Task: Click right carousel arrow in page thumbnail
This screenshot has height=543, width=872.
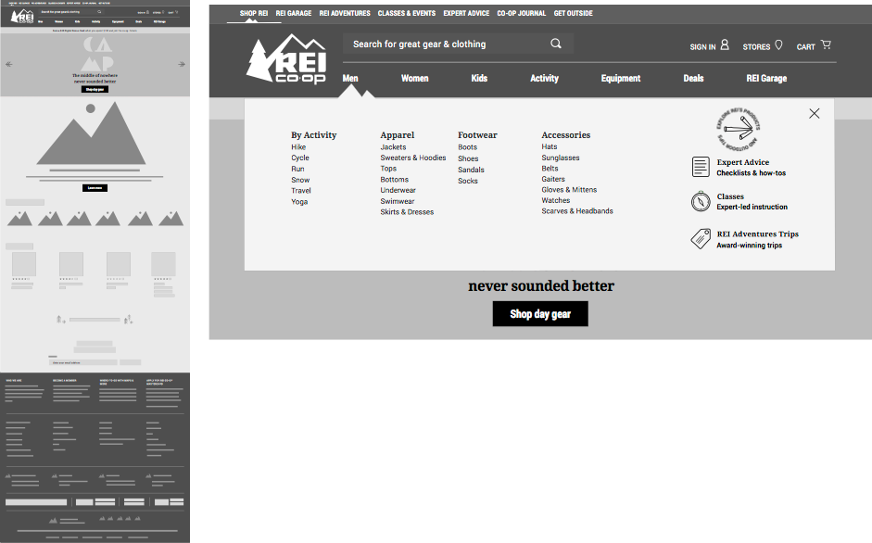Action: (182, 65)
